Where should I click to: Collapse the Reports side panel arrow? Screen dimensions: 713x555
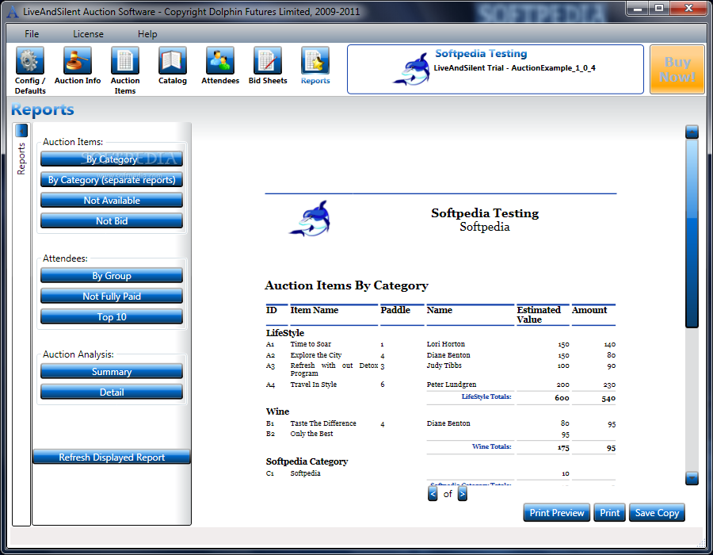pyautogui.click(x=21, y=131)
